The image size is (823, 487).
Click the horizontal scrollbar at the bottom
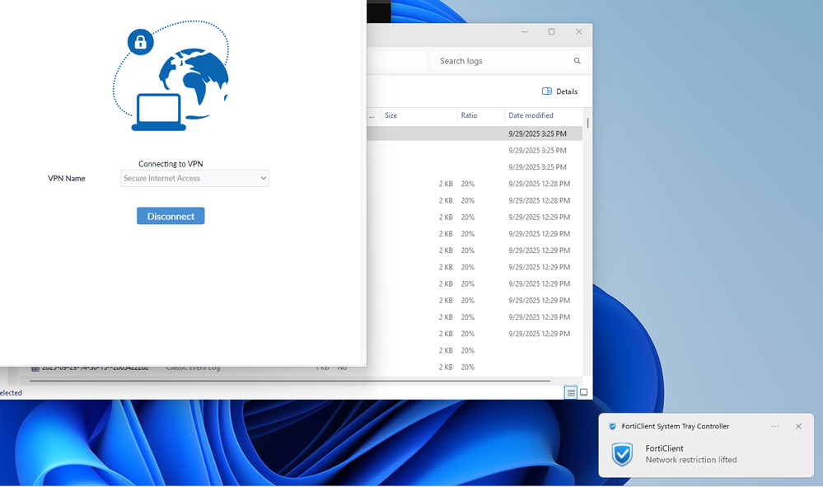[x=288, y=381]
